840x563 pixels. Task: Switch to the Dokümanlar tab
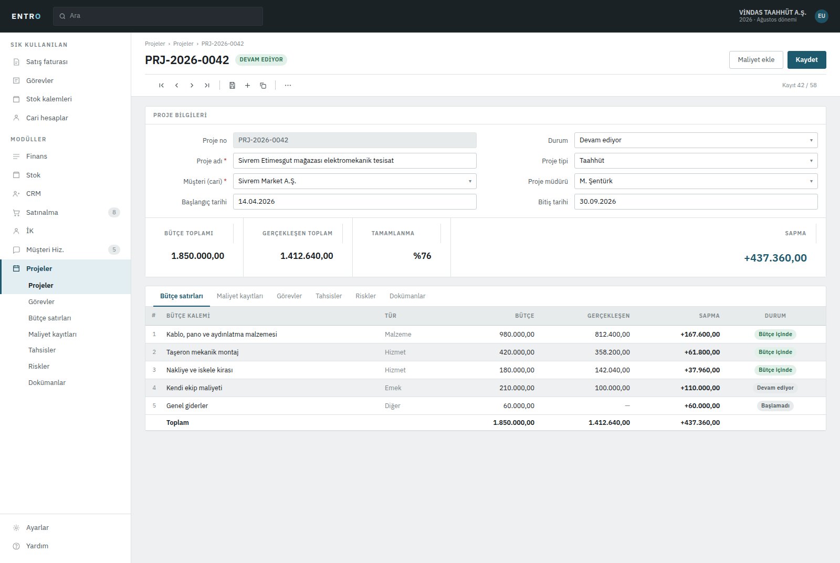407,296
